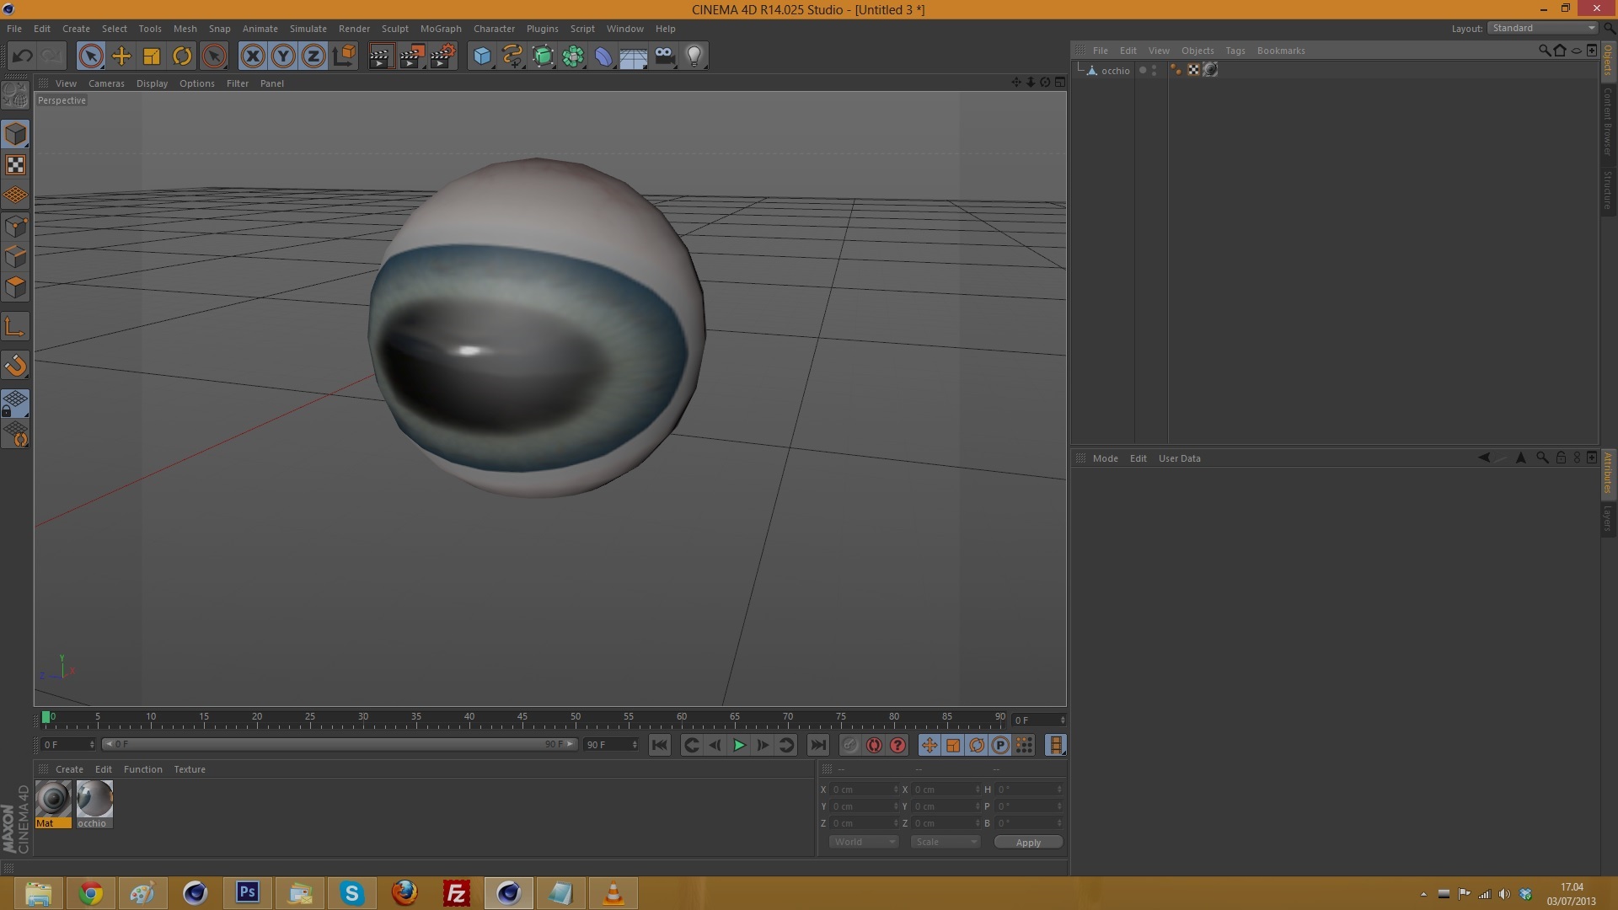Open the Layout Standard dropdown
This screenshot has width=1618, height=910.
click(1544, 28)
